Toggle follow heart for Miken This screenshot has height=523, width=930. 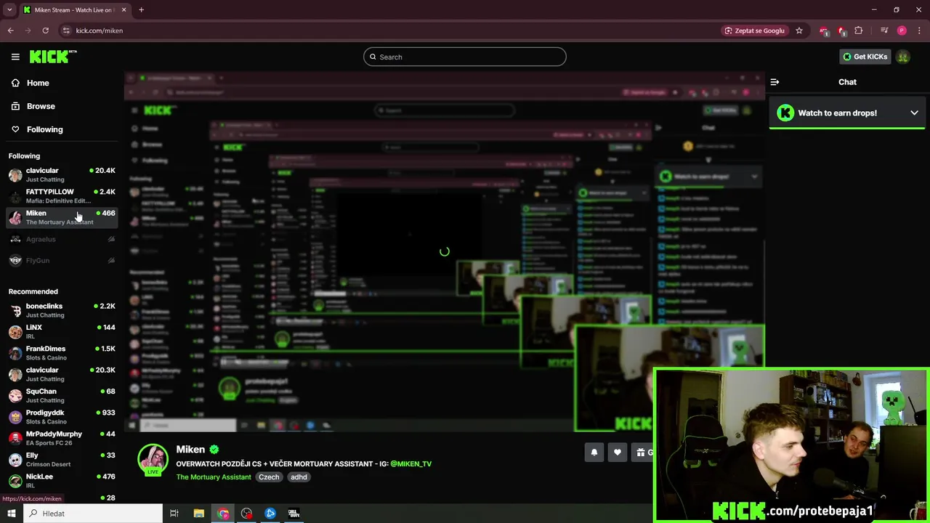[618, 453]
